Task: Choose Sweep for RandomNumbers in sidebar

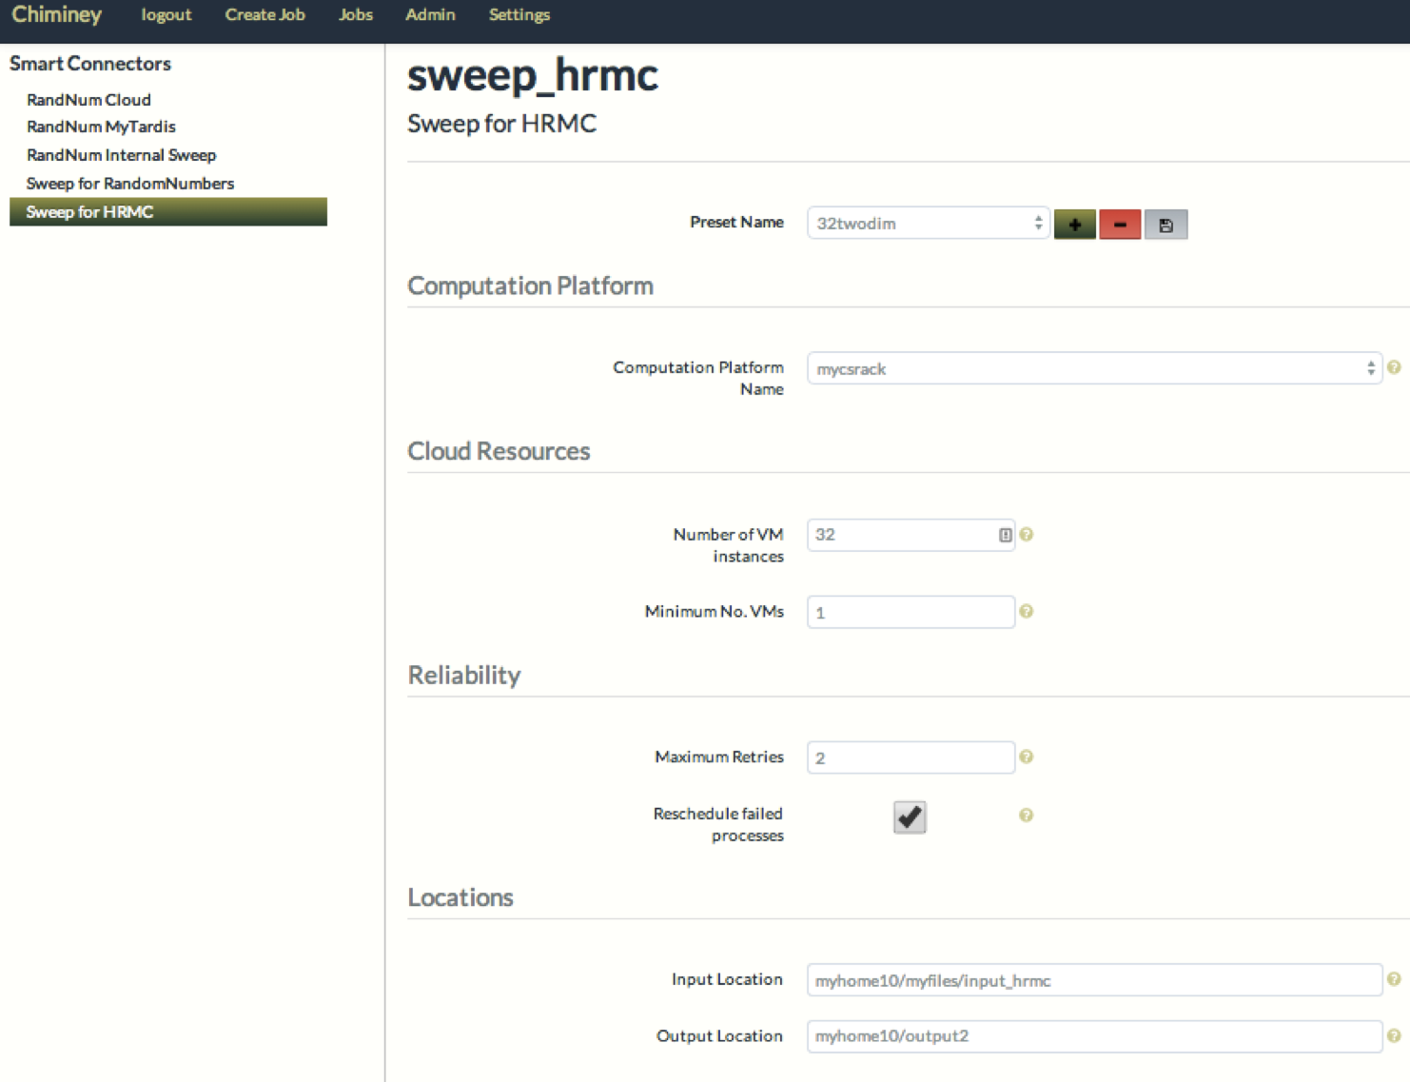Action: tap(130, 183)
